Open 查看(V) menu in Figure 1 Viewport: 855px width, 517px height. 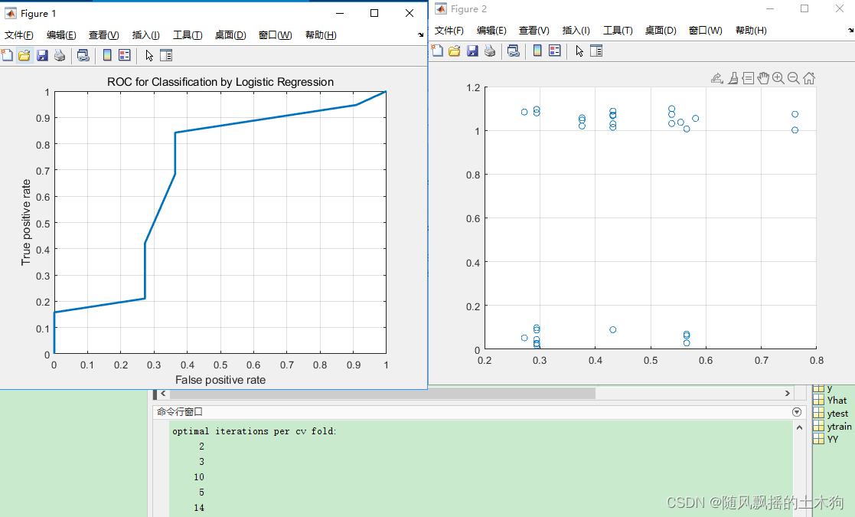(x=103, y=35)
